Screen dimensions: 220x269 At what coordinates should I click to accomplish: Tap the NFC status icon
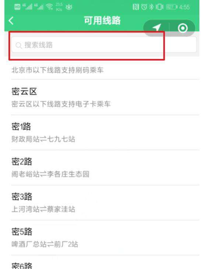(x=136, y=7)
